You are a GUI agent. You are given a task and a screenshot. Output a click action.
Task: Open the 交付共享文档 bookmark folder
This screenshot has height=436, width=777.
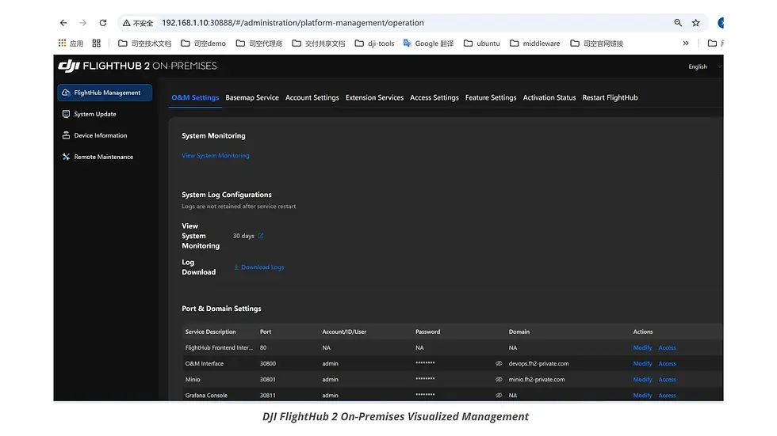pos(319,44)
